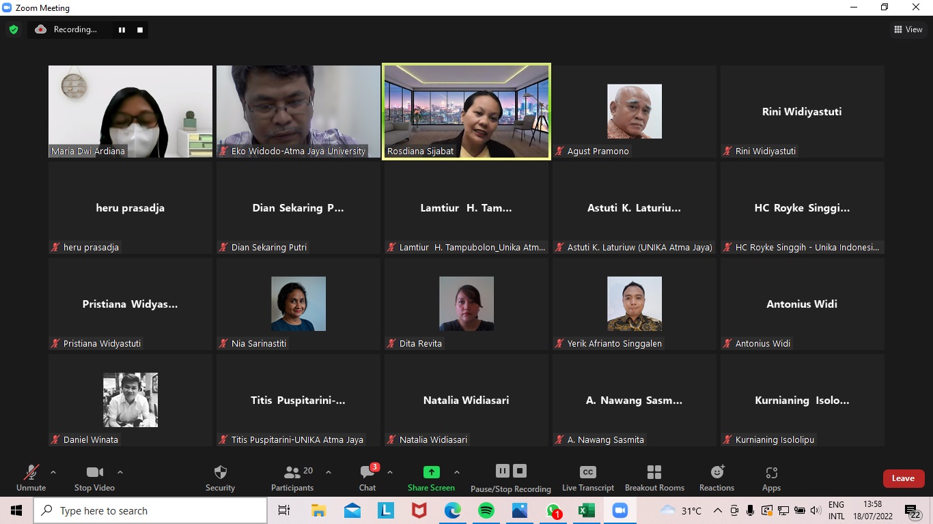Open McAfee from the taskbar

pos(419,510)
